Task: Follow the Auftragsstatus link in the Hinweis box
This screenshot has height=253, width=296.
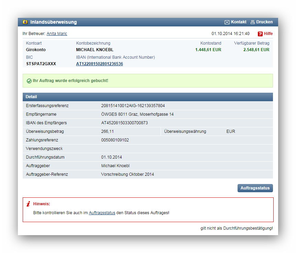Action: 102,212
